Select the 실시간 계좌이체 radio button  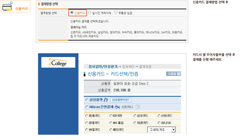(90, 12)
